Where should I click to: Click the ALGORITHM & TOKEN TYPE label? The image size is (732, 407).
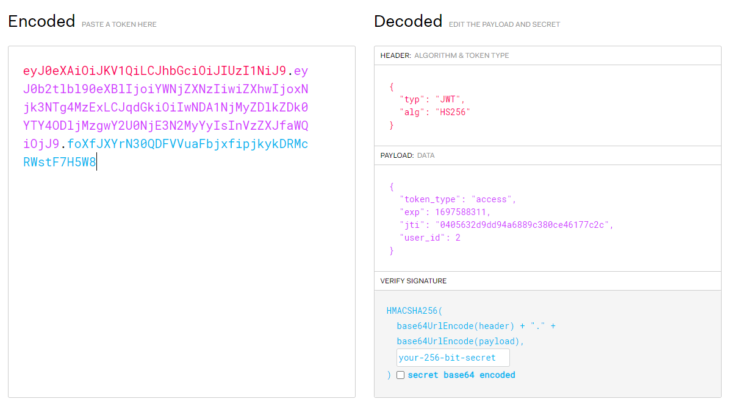coord(462,55)
